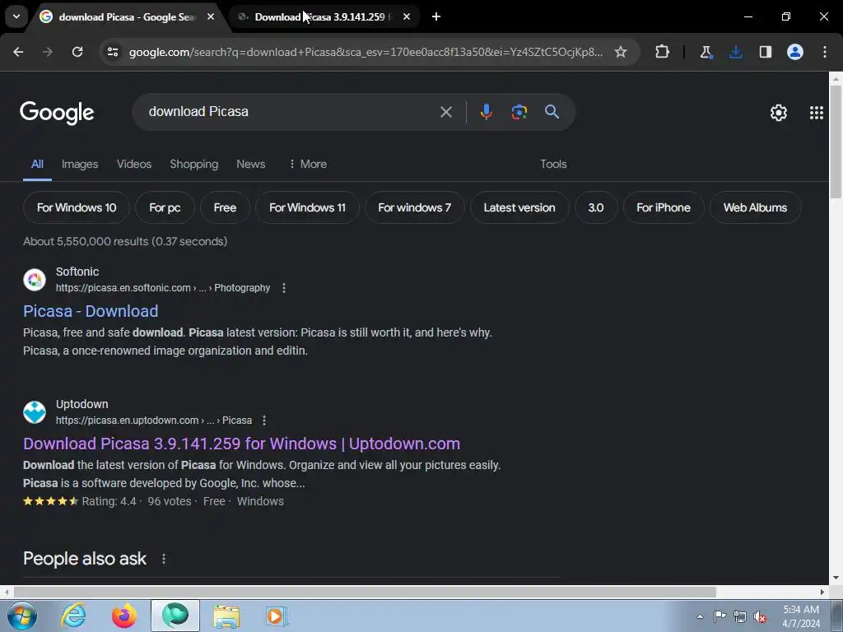The image size is (843, 632).
Task: Reload the current page
Action: pyautogui.click(x=77, y=52)
